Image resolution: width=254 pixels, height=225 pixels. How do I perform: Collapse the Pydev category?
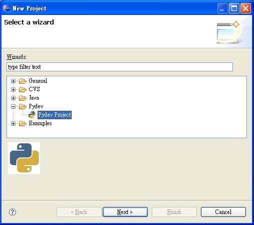coord(13,106)
